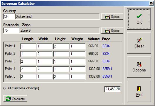Click the Calculate button with refresh arrows
Image resolution: width=155 pixels, height=106 pixels.
pos(15,99)
